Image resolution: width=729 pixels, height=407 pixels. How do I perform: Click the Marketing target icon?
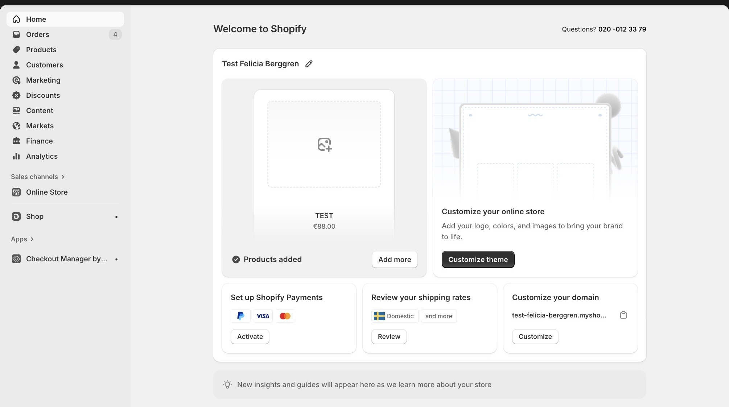click(x=16, y=80)
